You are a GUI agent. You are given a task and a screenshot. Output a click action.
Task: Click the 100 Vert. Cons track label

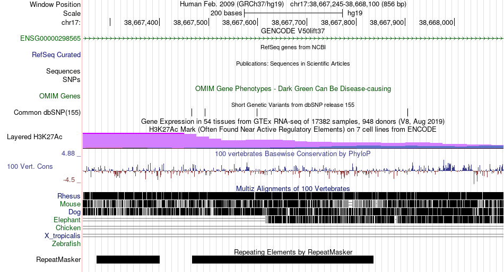tap(30, 167)
